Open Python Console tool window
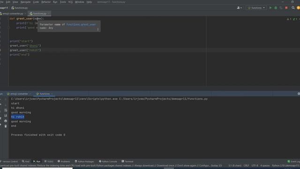Viewport: 300px width, 169px height. [x=108, y=161]
